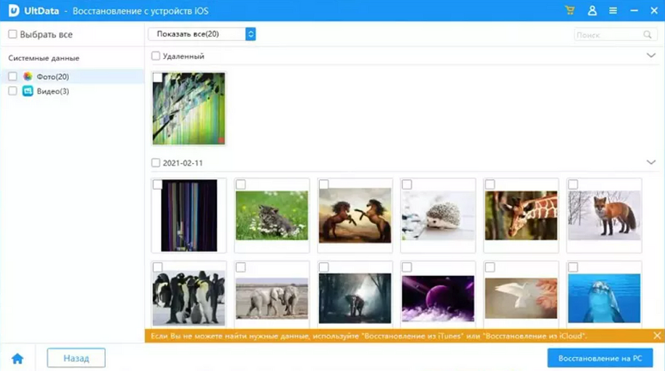
Task: Close the orange notification banner
Action: click(x=657, y=335)
